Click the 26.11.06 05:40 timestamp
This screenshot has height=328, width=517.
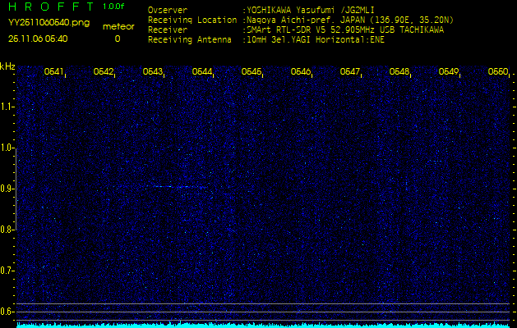tap(38, 39)
